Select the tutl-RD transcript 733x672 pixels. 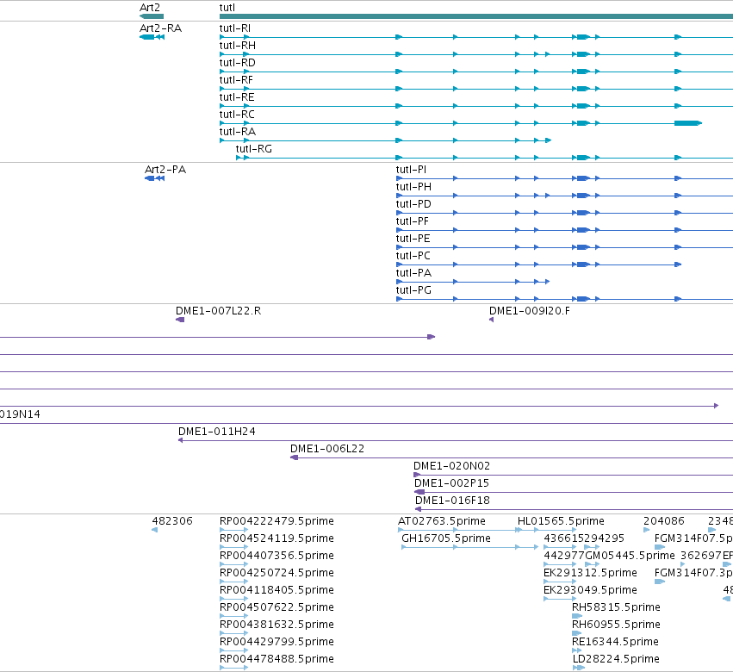tap(475, 72)
